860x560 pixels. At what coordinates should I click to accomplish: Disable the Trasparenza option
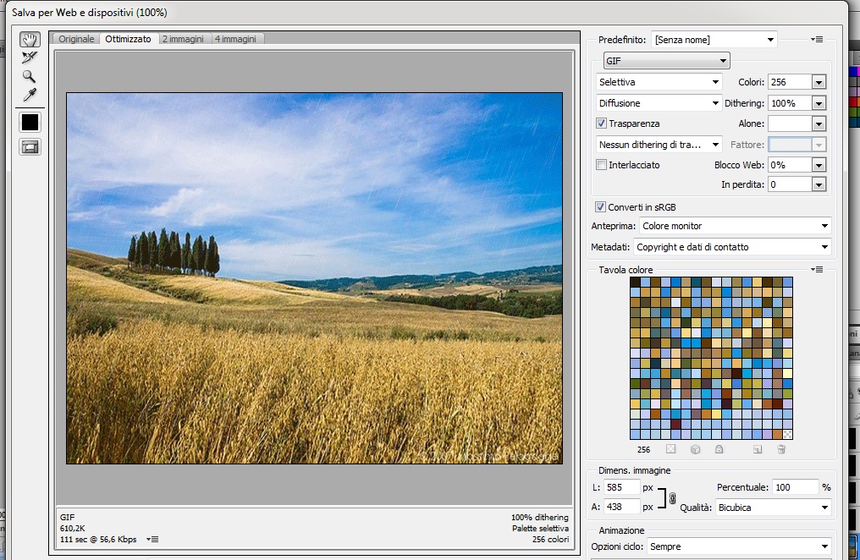click(601, 124)
